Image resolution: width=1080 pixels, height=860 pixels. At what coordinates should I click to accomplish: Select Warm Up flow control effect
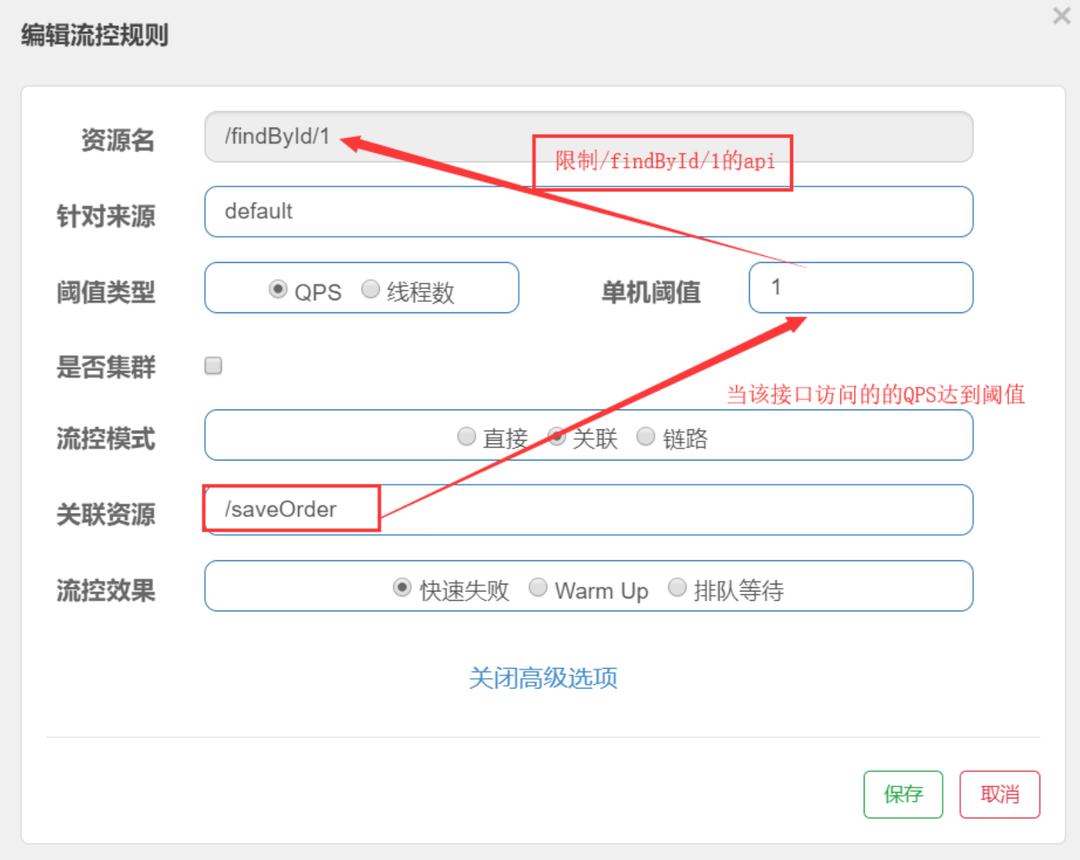click(538, 587)
